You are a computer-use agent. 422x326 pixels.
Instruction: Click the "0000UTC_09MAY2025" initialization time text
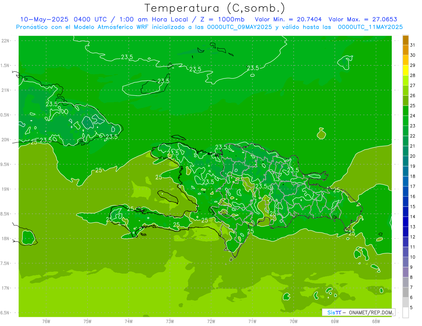[x=239, y=27]
